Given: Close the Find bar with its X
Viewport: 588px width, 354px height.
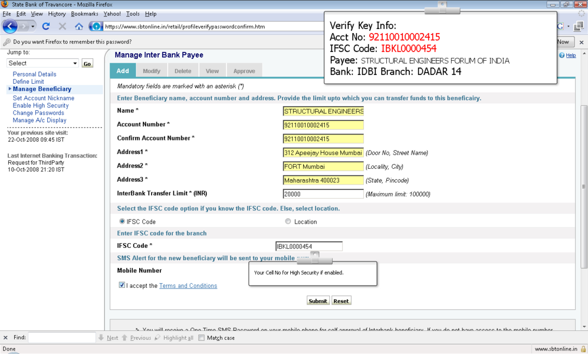Looking at the screenshot, I should pos(6,338).
